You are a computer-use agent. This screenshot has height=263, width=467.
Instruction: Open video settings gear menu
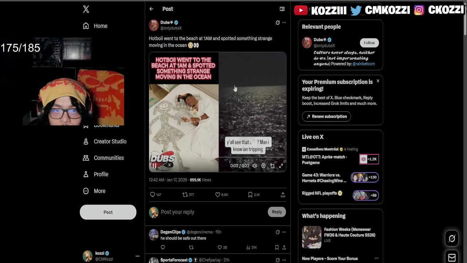pos(263,165)
